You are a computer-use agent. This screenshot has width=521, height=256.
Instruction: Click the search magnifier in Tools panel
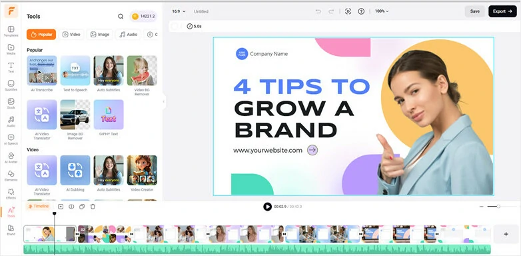[x=121, y=16]
